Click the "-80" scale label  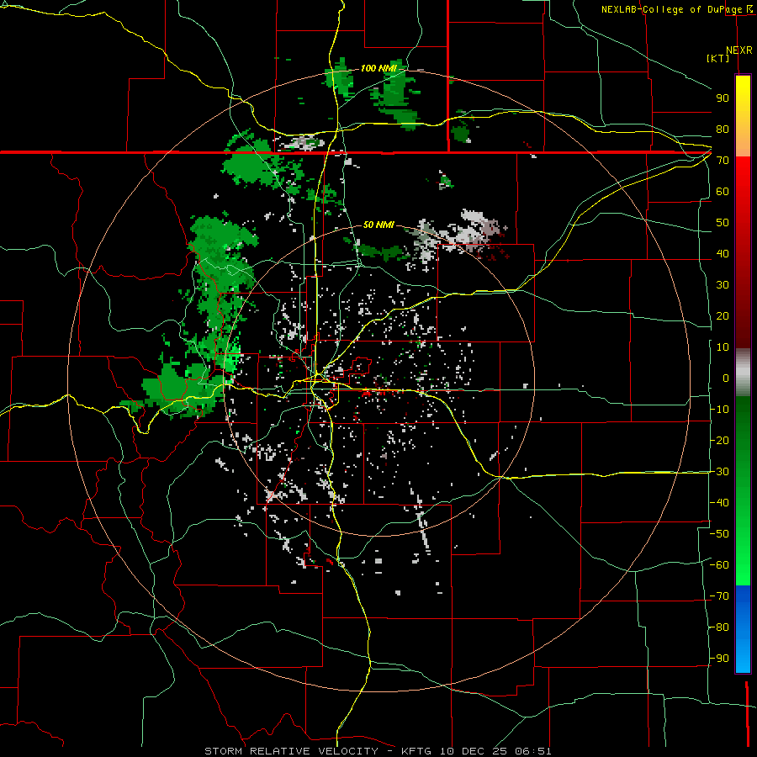[720, 627]
